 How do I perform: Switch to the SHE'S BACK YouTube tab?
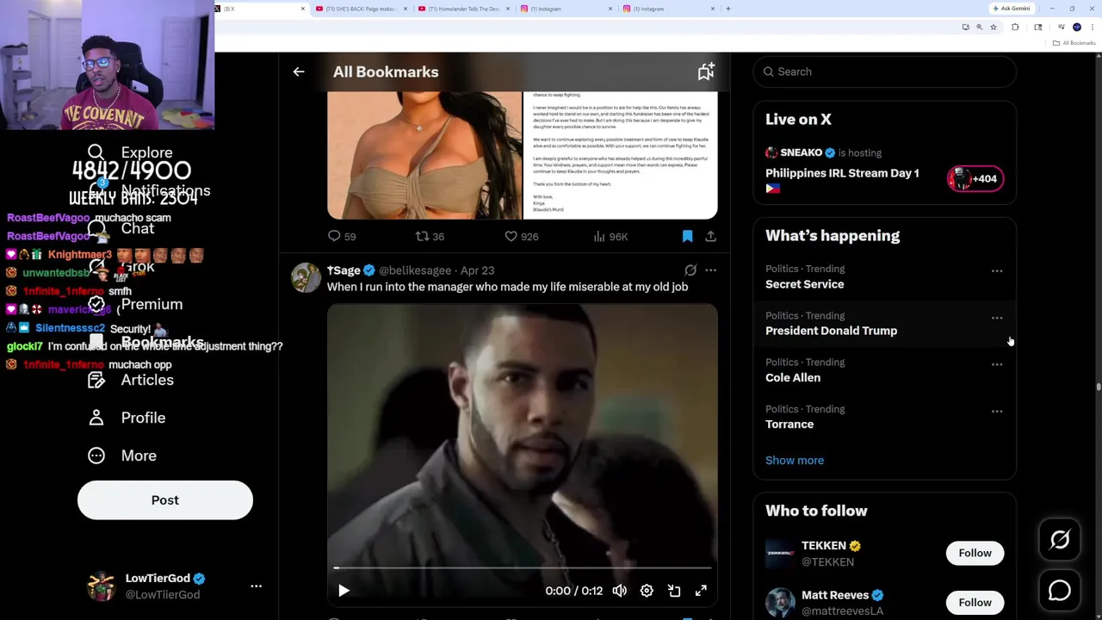(360, 9)
